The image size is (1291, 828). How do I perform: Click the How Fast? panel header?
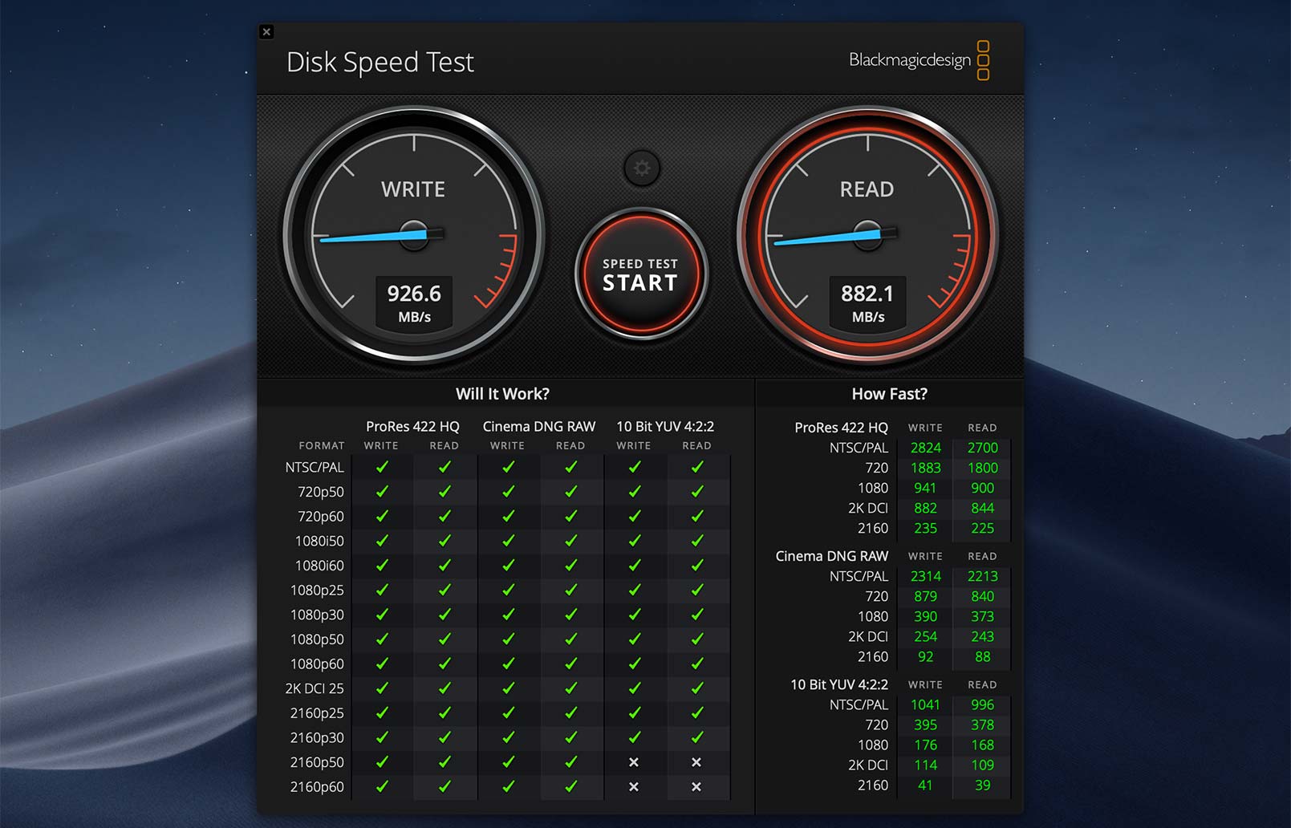click(889, 394)
